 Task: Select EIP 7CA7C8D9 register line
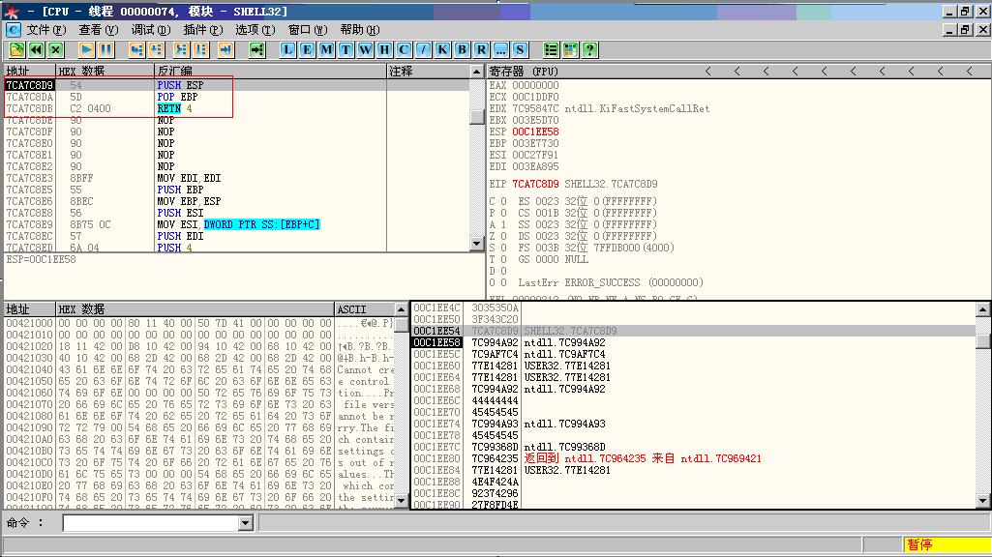573,184
